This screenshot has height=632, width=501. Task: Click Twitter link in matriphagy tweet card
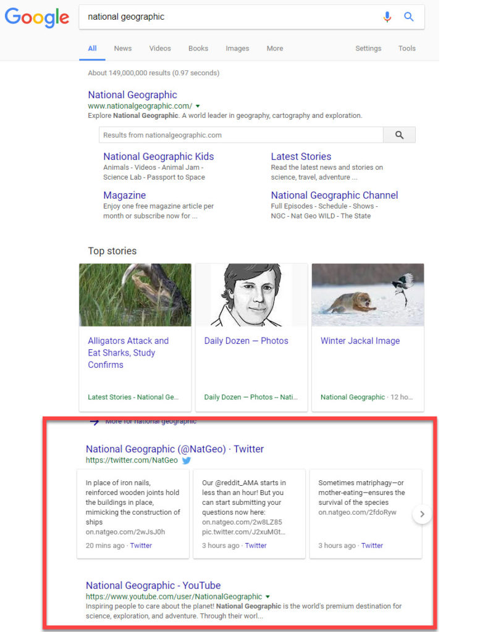pos(372,546)
